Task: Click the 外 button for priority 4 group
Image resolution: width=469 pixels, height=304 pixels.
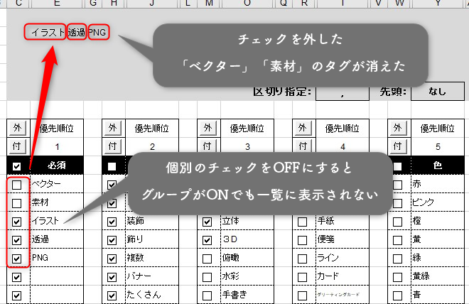Action: [303, 128]
